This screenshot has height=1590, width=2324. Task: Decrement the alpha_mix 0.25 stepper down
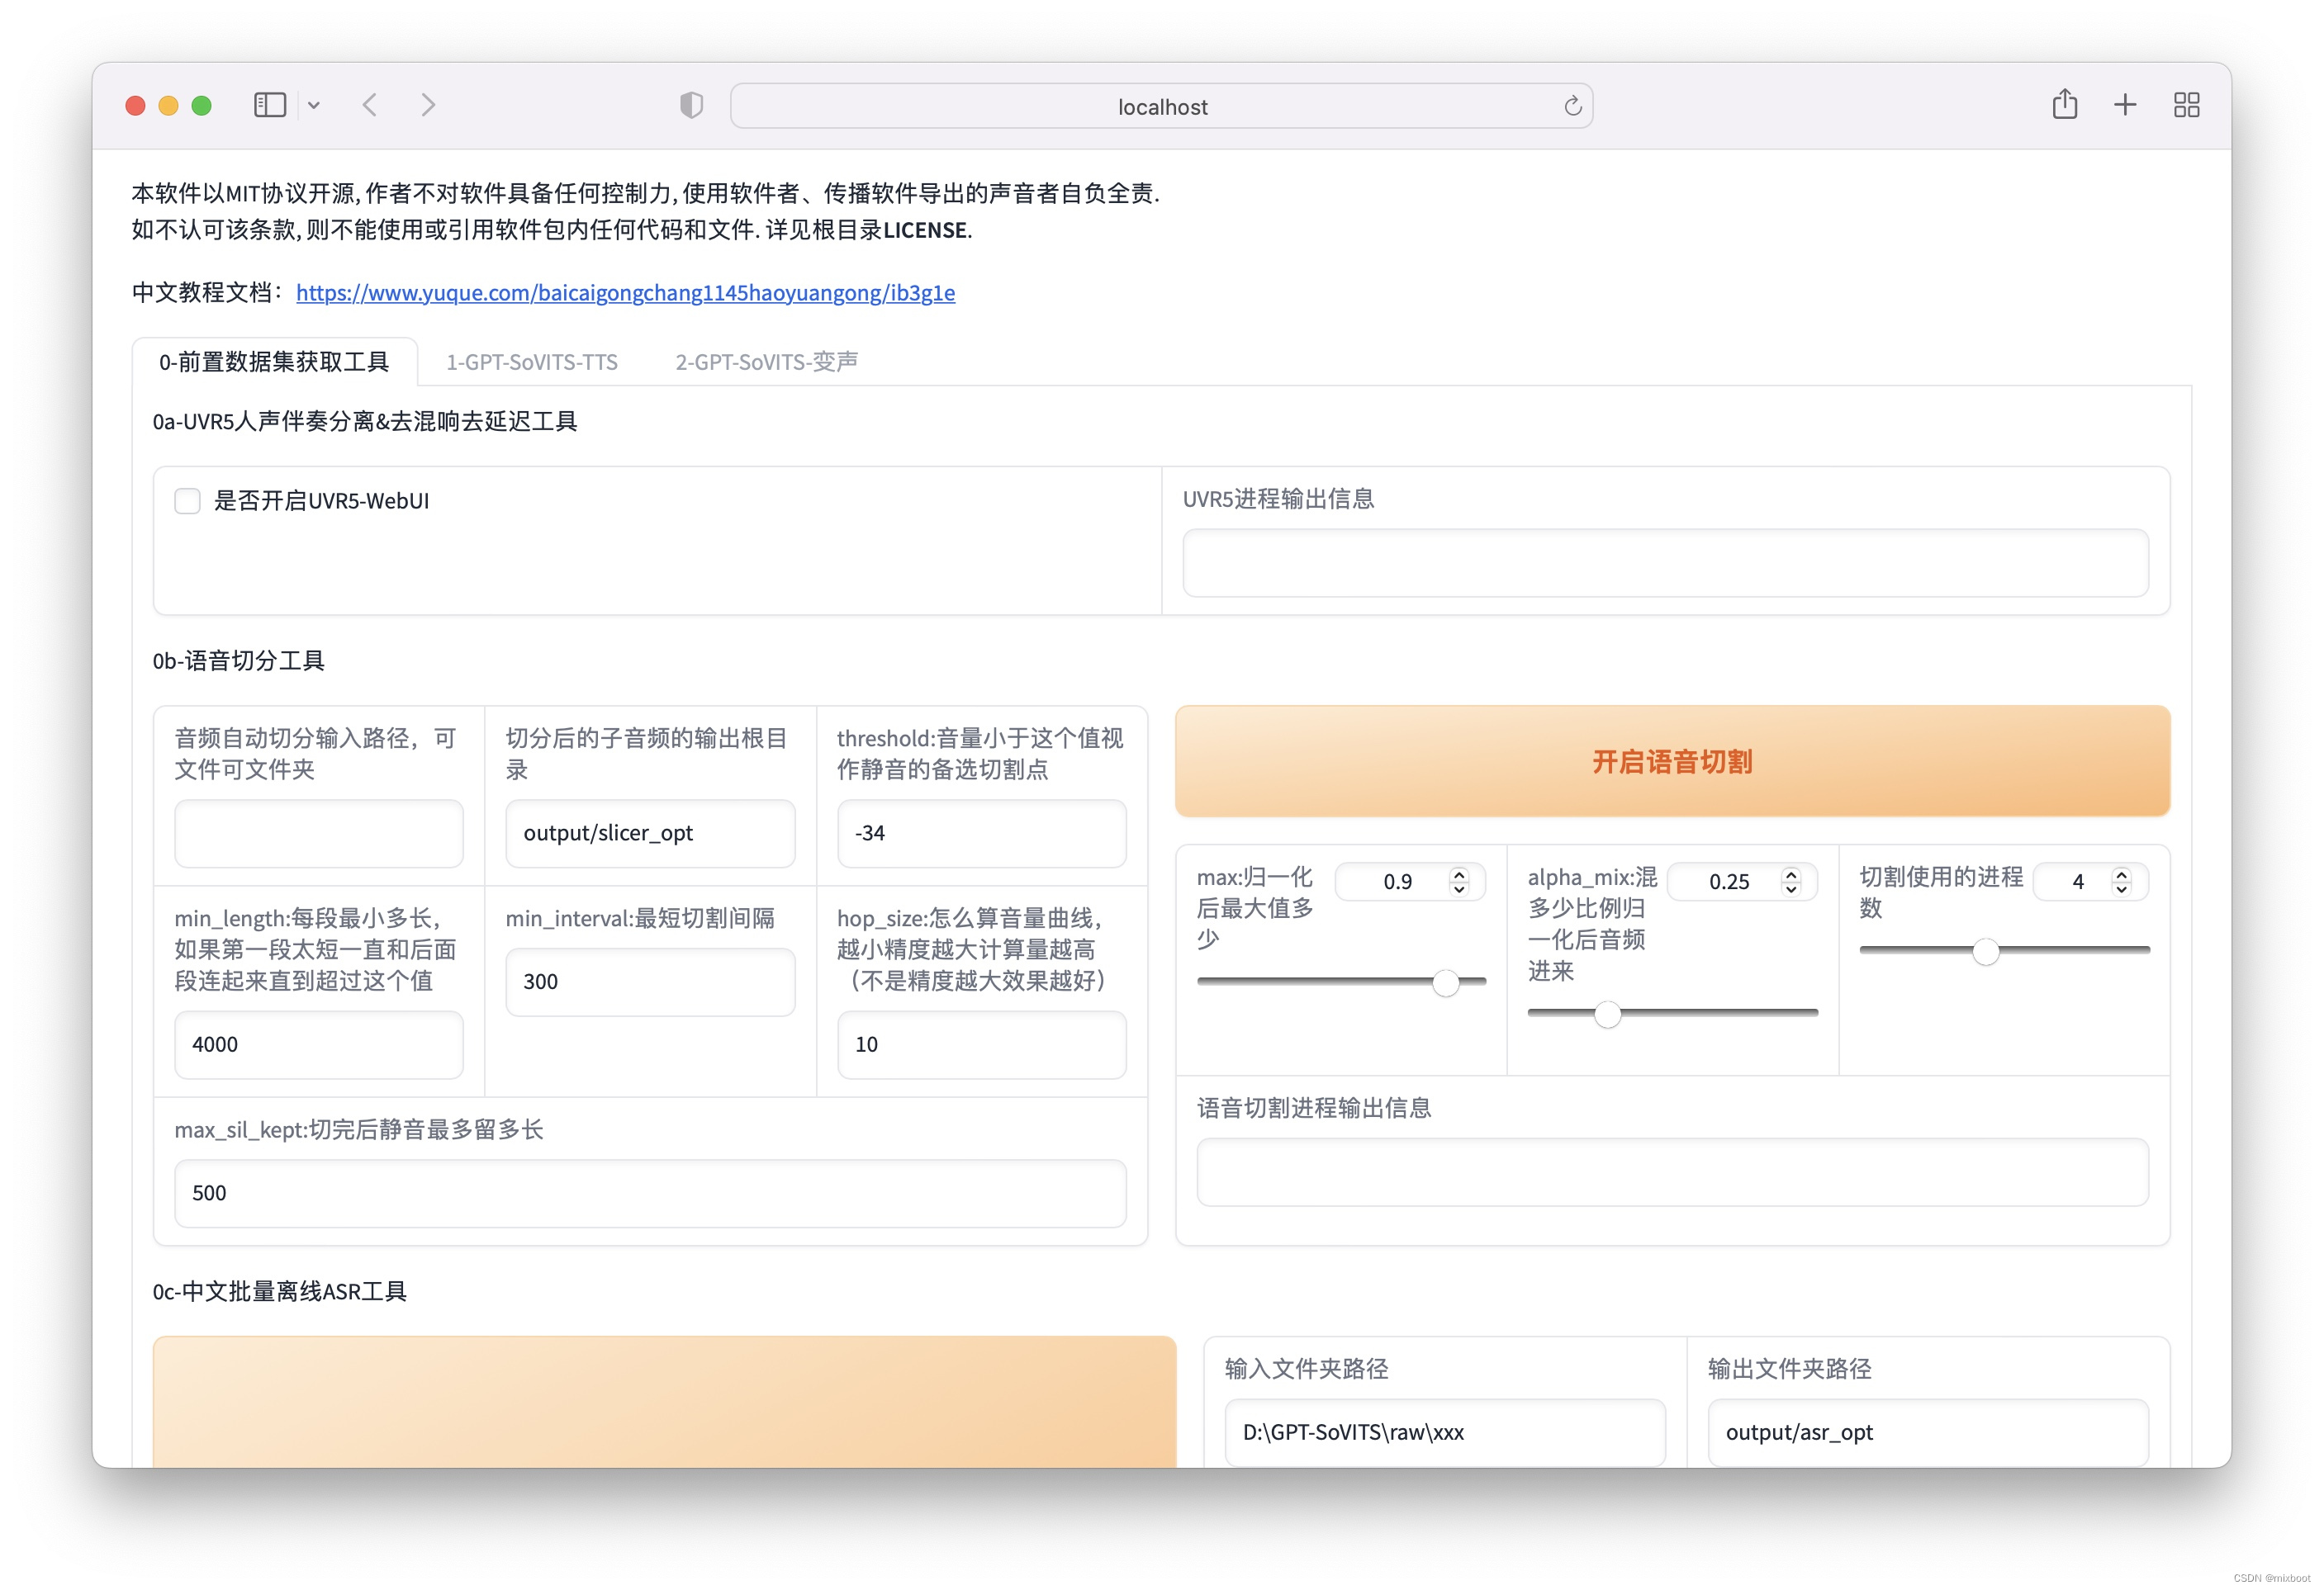pos(1791,889)
